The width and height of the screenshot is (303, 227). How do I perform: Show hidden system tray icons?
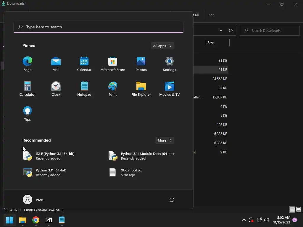click(244, 220)
